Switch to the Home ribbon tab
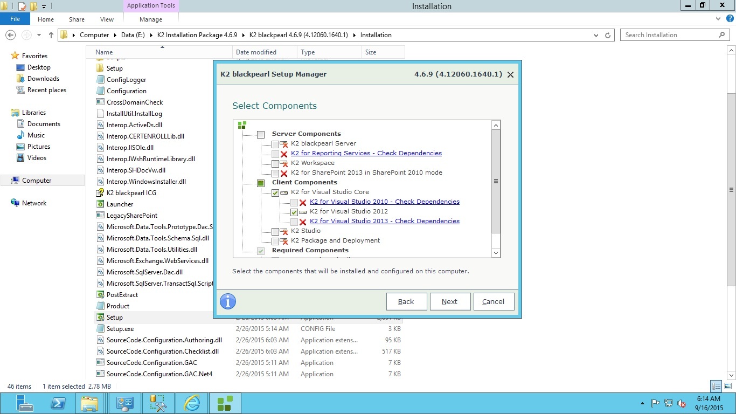 tap(46, 19)
